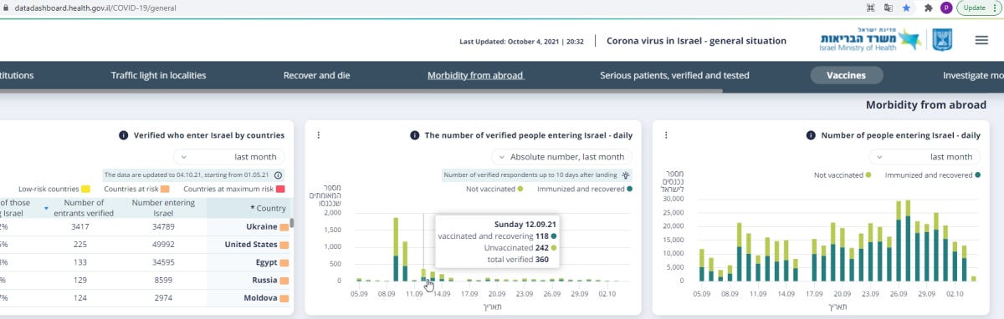Click the Google Translate icon in address bar

click(889, 8)
